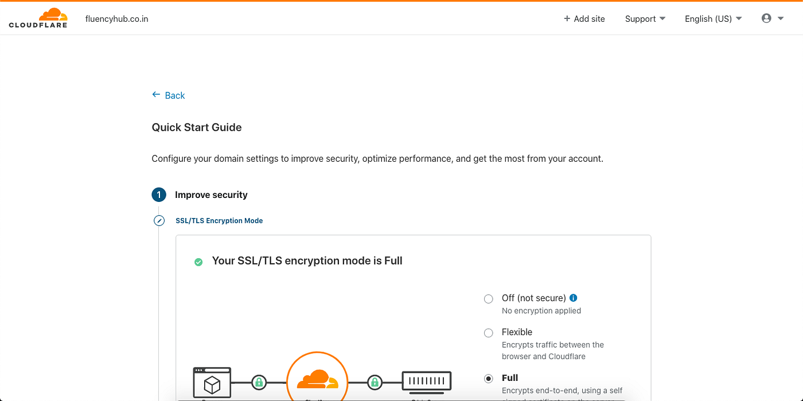The height and width of the screenshot is (401, 803).
Task: Select the SSL/TLS Encryption Mode step
Action: click(x=219, y=220)
